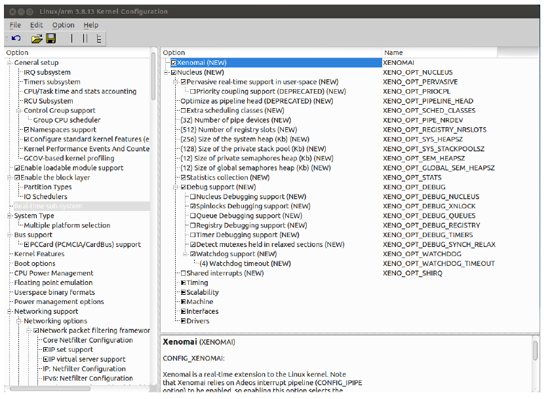The width and height of the screenshot is (554, 399).
Task: Click the Save floppy disk icon
Action: coord(50,39)
